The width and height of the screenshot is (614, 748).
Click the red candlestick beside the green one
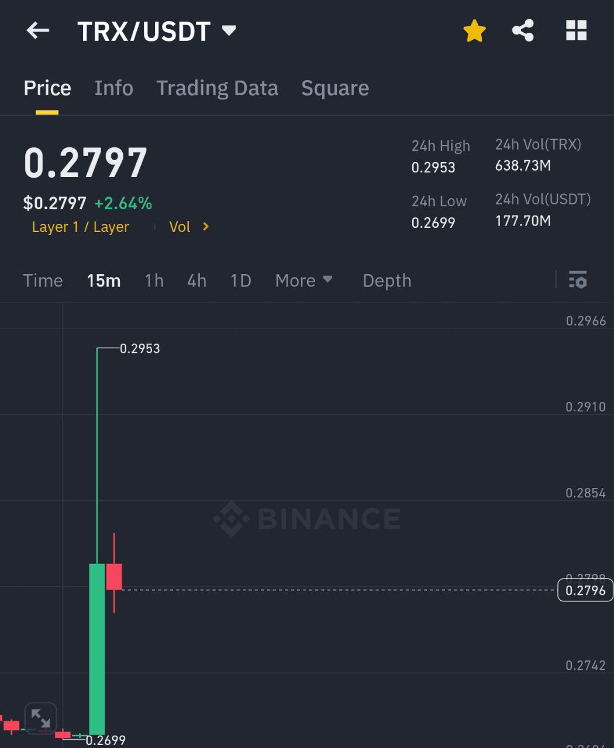click(114, 576)
